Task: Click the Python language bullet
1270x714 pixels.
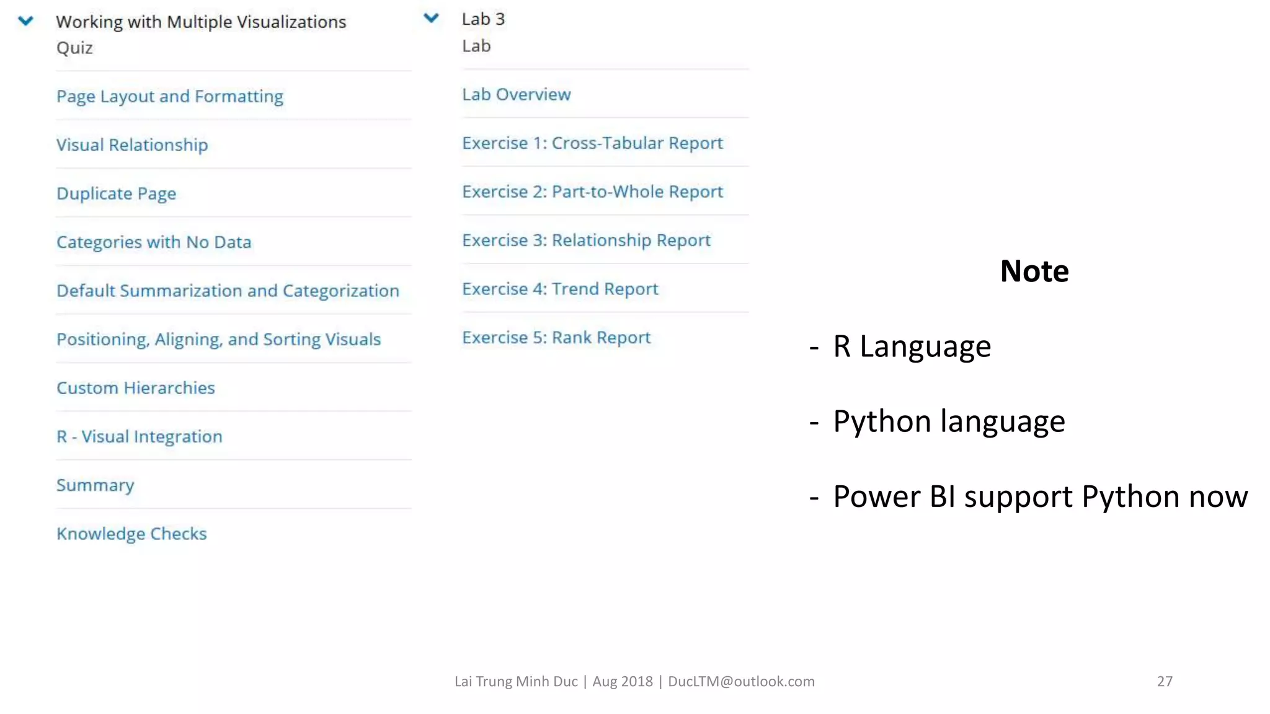Action: (x=949, y=422)
